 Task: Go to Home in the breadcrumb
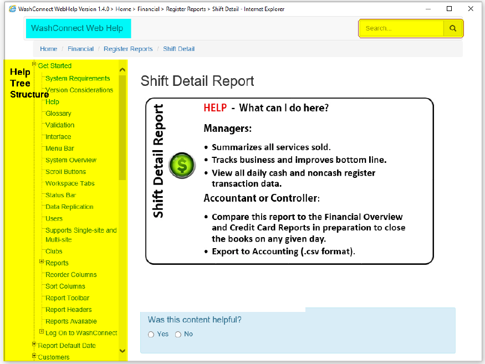[x=49, y=49]
